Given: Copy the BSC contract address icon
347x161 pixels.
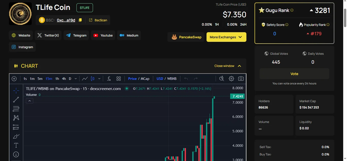Looking at the screenshot, I should (x=80, y=20).
